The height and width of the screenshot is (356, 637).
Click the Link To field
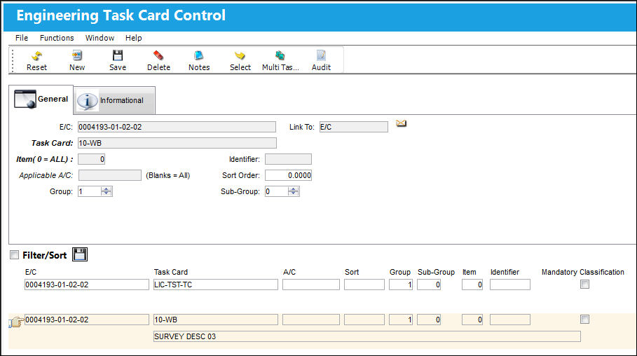click(x=353, y=127)
